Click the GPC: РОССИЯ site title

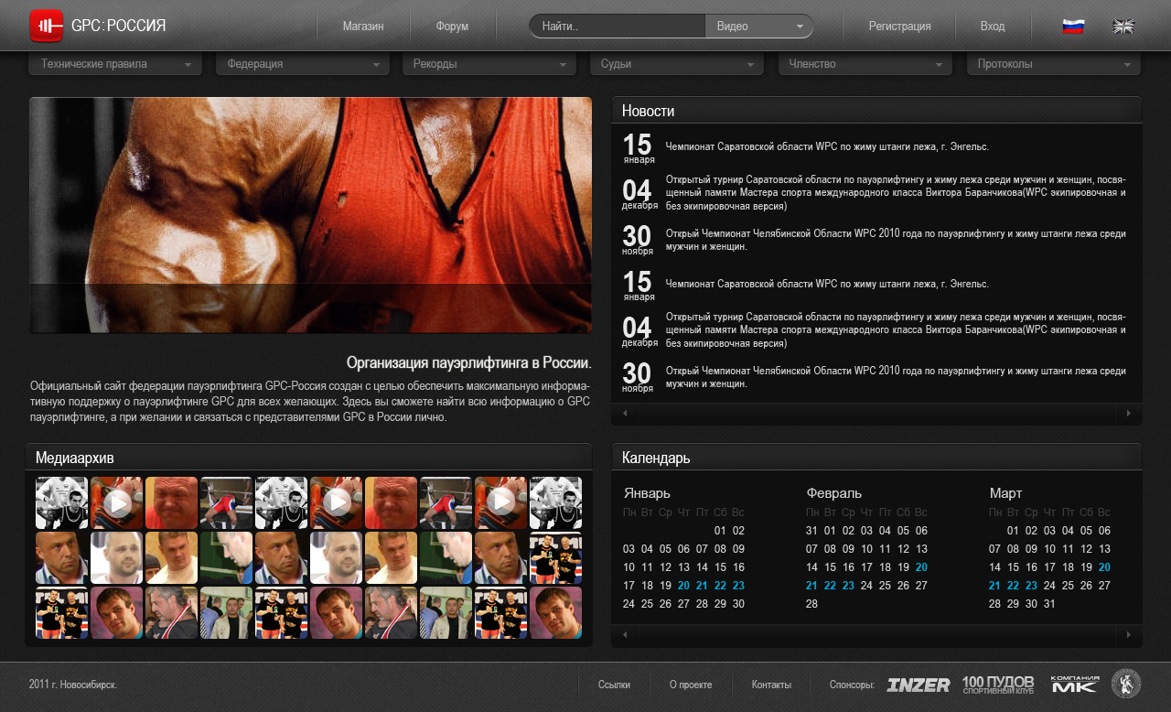point(119,26)
